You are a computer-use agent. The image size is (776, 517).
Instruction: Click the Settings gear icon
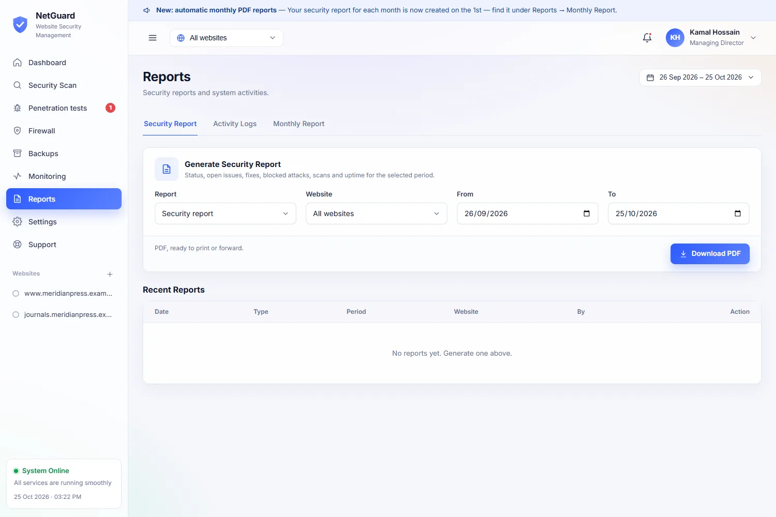(18, 222)
